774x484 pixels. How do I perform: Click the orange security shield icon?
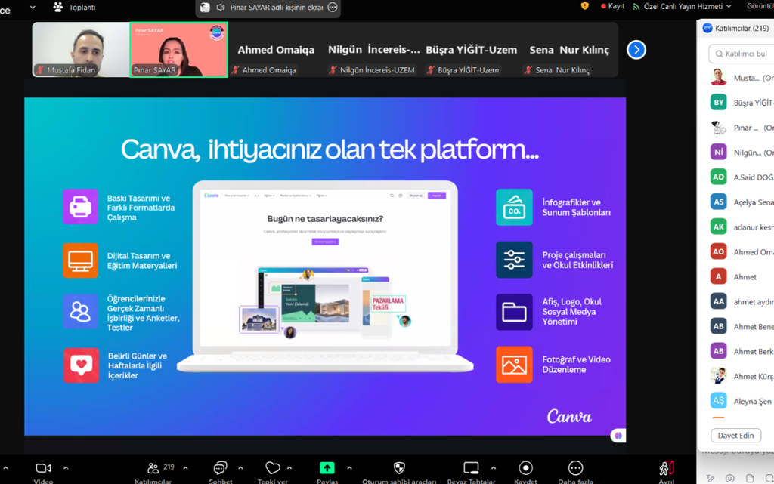[585, 6]
